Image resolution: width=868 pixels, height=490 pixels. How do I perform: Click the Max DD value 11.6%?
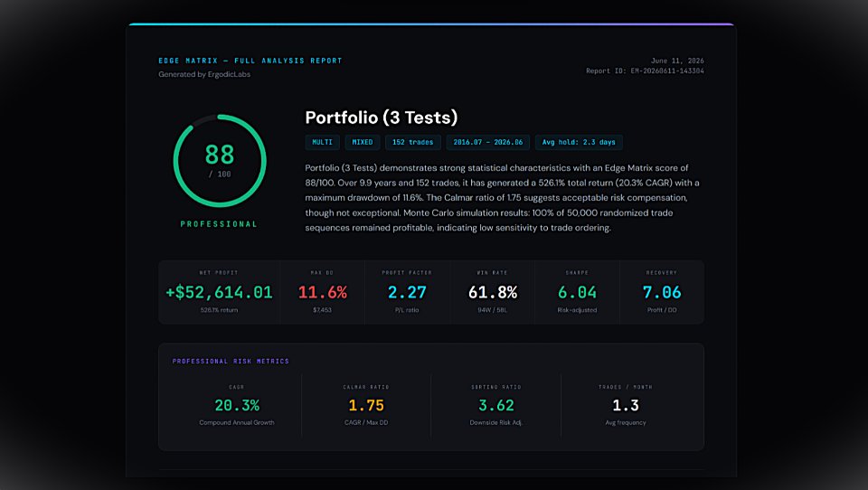click(322, 292)
